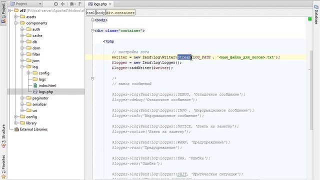Click the scroll-from-source target icon

(55, 4)
